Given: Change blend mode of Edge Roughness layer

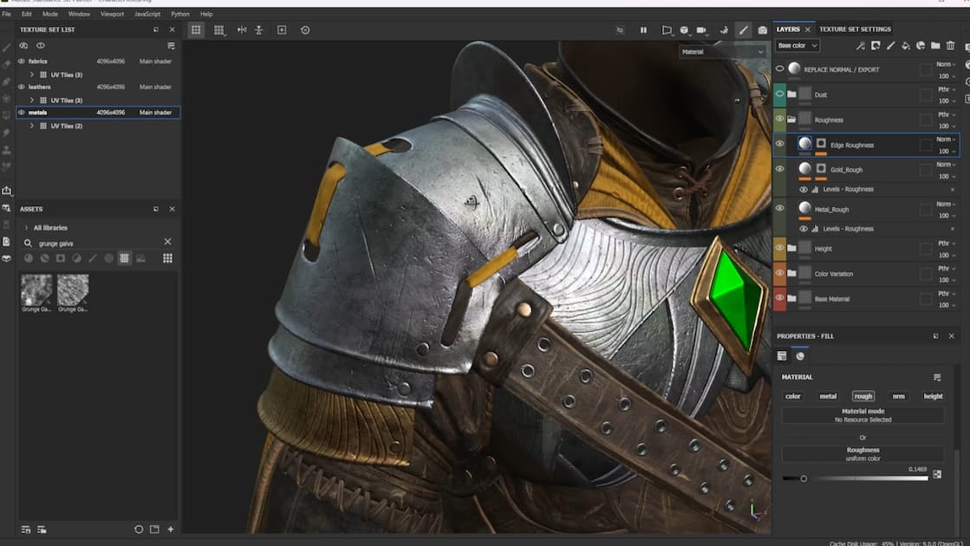Looking at the screenshot, I should (945, 140).
